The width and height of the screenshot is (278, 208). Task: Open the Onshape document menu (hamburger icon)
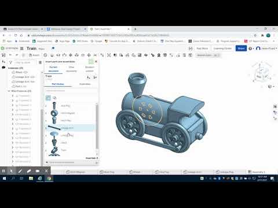22,49
